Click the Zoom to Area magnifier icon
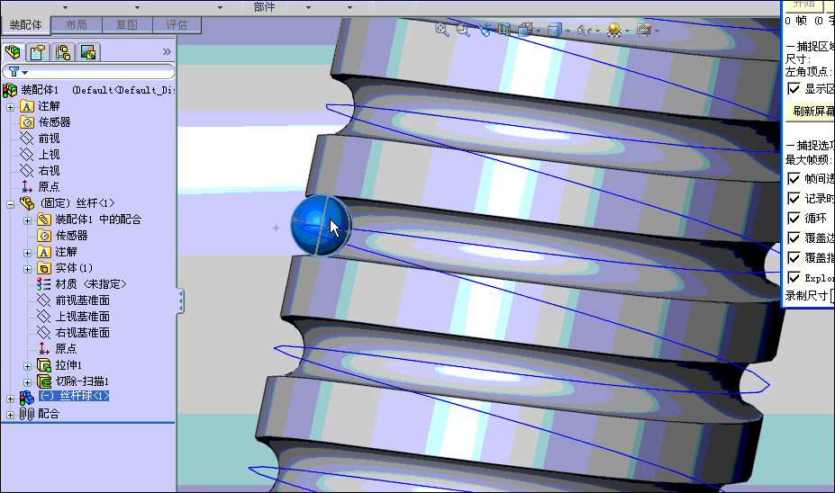 point(463,30)
